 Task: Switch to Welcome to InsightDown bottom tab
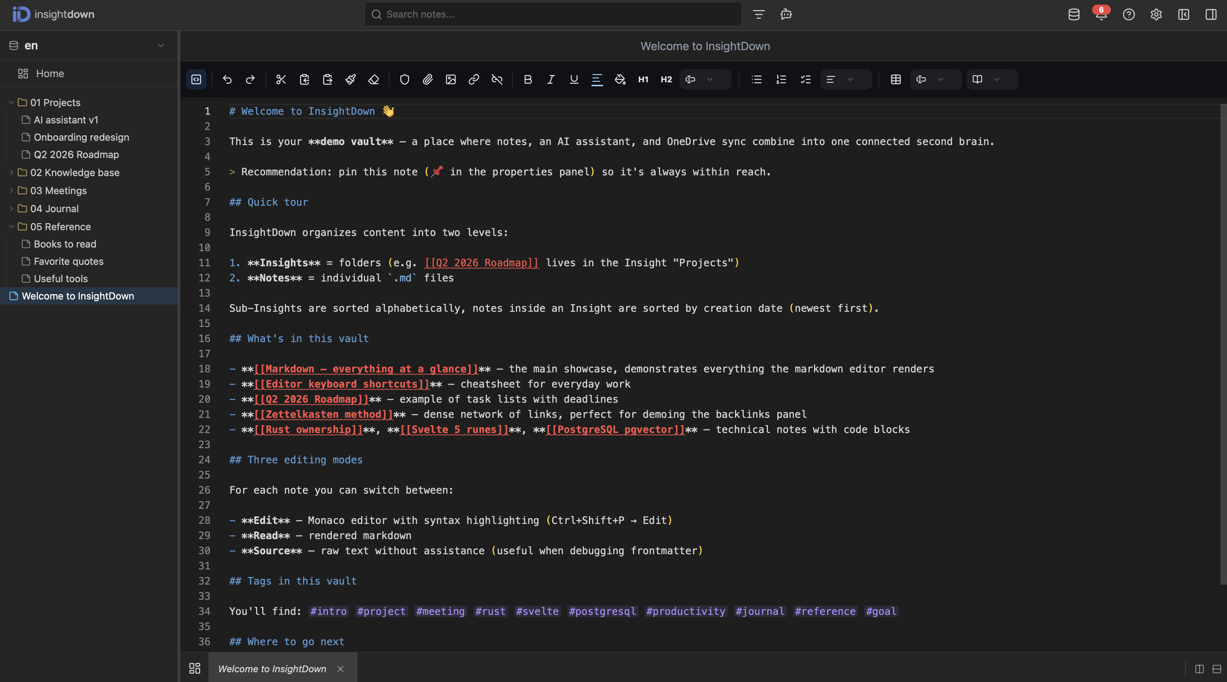(x=272, y=669)
